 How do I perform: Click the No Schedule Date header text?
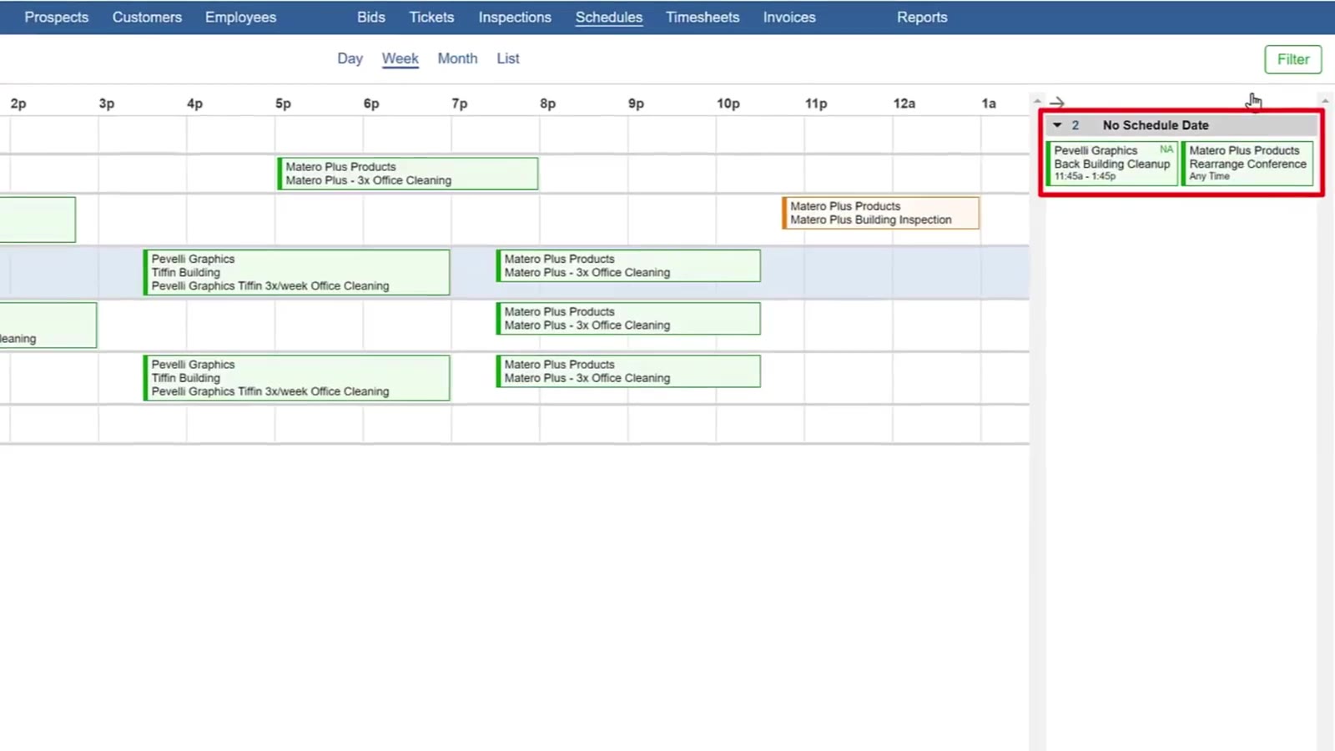coord(1156,125)
